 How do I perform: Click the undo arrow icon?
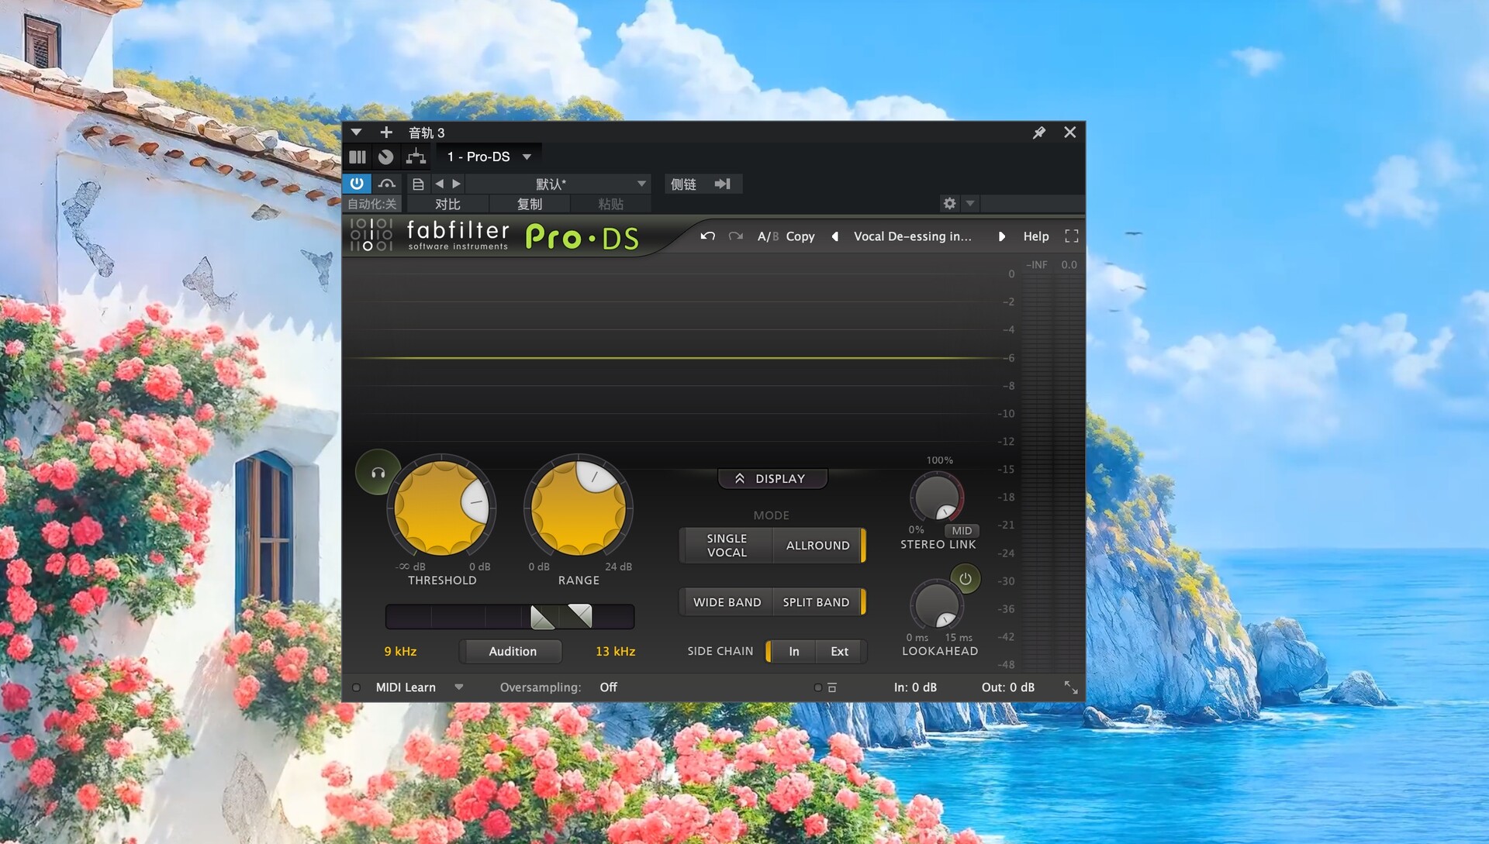click(707, 236)
